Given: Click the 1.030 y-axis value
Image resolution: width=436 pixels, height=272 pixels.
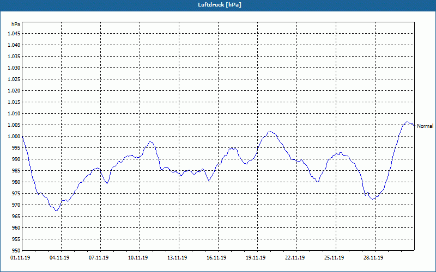Looking at the screenshot, I should (14, 67).
